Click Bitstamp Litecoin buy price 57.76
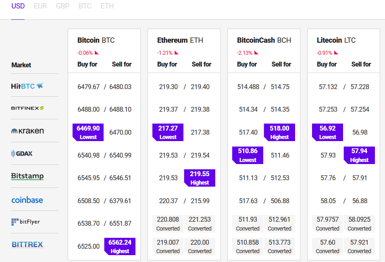Image resolution: width=385 pixels, height=262 pixels. point(328,178)
